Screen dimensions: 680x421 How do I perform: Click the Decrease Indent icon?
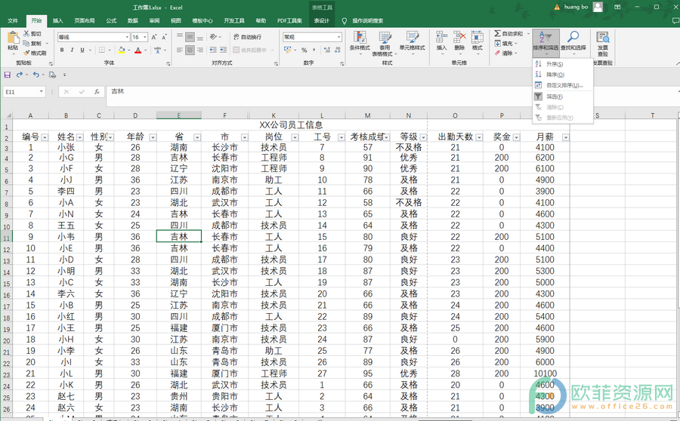tap(213, 50)
